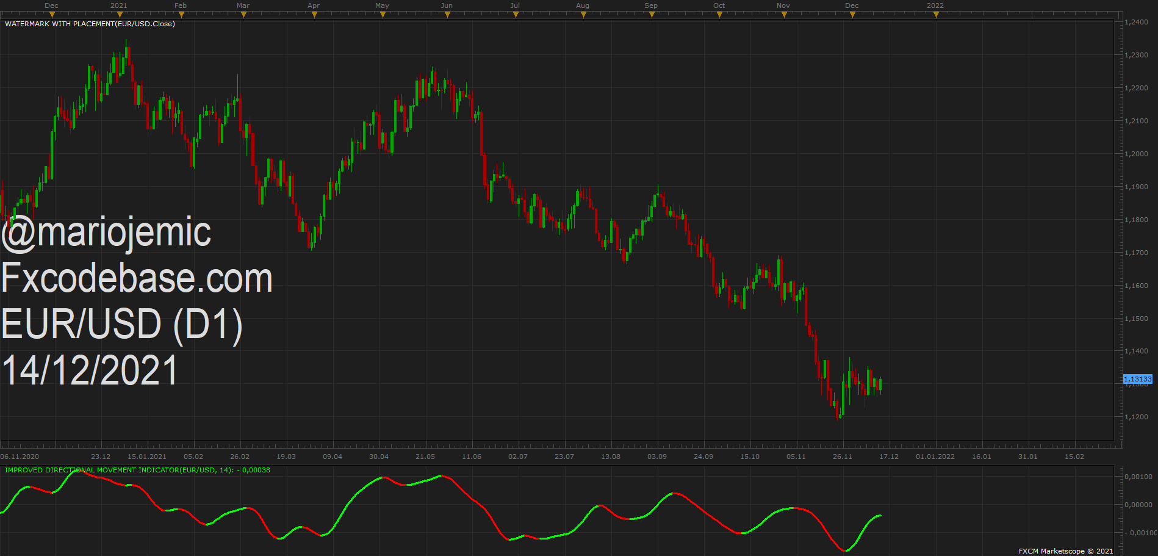The image size is (1158, 556).
Task: Click the May month marker
Action: [383, 15]
